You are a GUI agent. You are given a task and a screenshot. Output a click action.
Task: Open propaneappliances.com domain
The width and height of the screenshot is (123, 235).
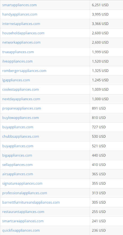point(22,108)
